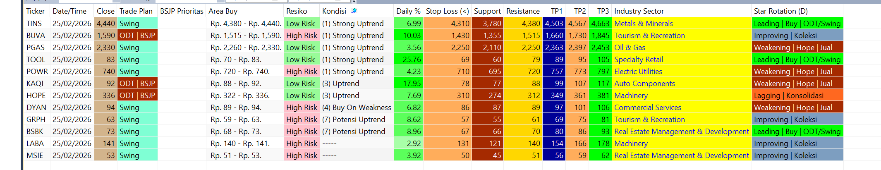Sort by the Ticker column header
Screen dimensions: 881x170
point(36,11)
